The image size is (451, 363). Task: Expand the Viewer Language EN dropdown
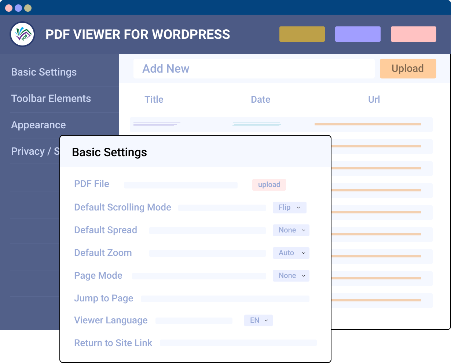[258, 320]
